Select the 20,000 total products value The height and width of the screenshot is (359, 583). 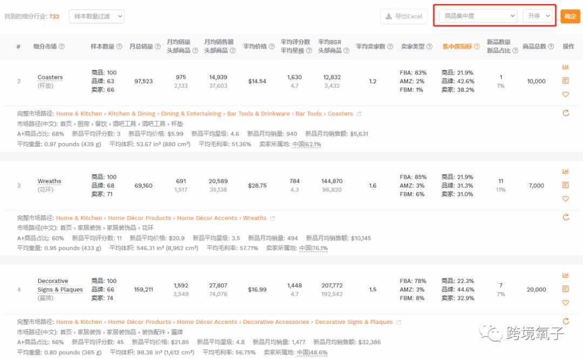[536, 289]
